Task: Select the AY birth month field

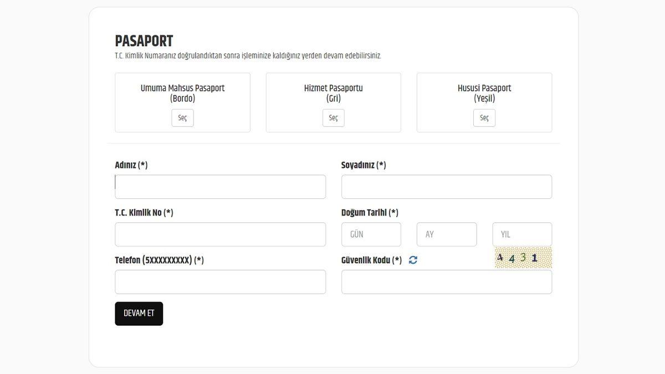Action: [x=446, y=234]
